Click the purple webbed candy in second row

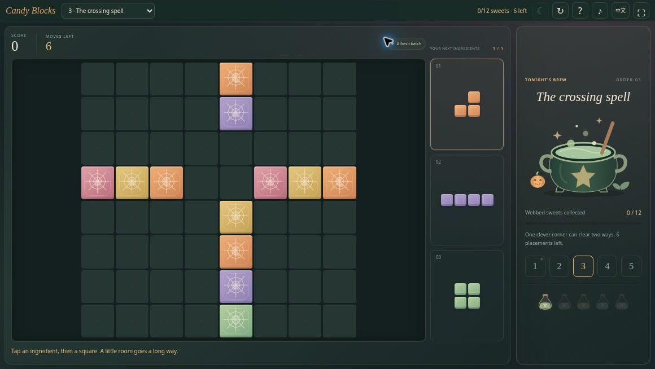(x=236, y=113)
